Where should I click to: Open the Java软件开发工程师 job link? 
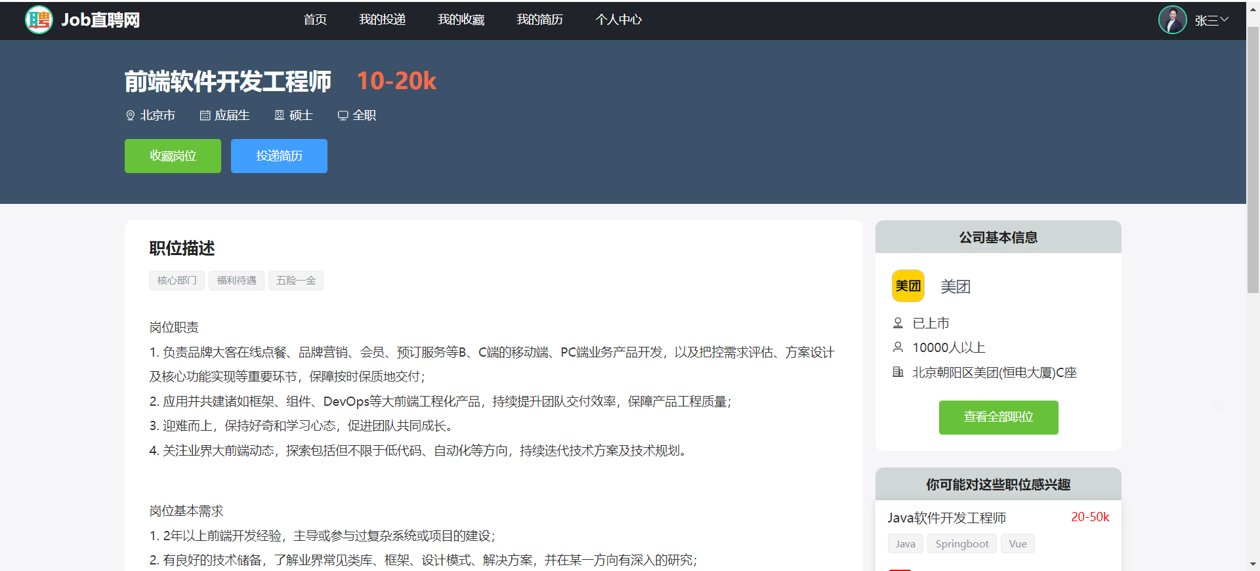[x=947, y=518]
